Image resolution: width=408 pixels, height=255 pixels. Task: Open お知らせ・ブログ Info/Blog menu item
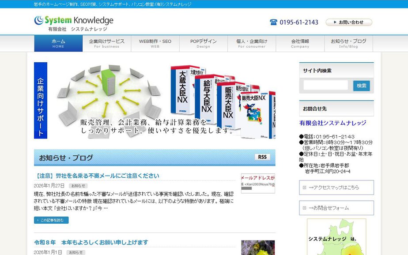click(348, 43)
